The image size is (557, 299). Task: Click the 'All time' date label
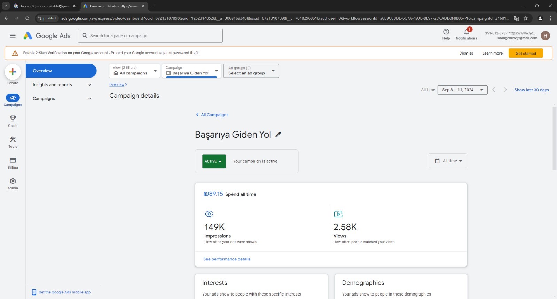click(428, 90)
